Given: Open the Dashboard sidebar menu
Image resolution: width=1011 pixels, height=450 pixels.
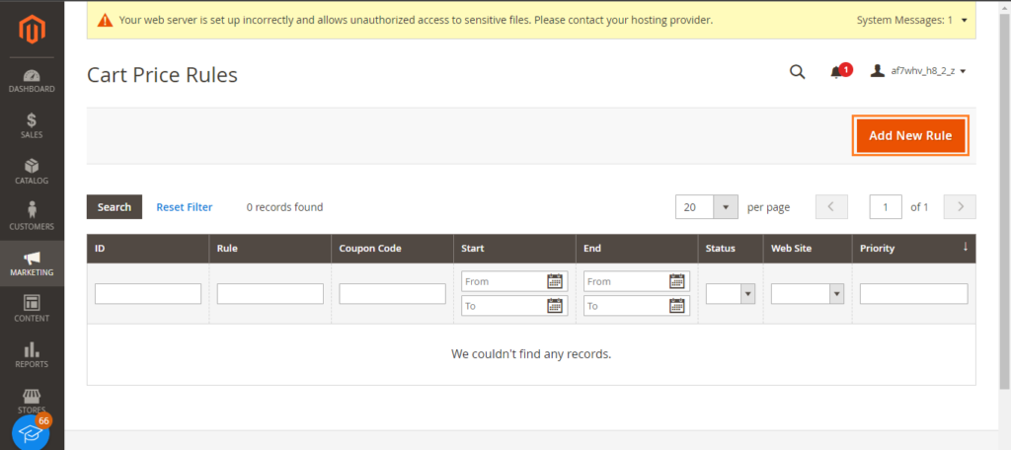Looking at the screenshot, I should click(x=32, y=81).
